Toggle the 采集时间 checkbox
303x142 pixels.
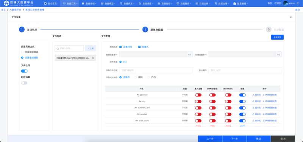pyautogui.click(x=120, y=47)
